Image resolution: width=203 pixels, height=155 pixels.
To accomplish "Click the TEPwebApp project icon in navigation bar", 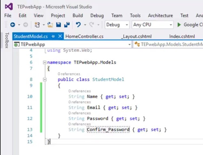I will coord(16,44).
